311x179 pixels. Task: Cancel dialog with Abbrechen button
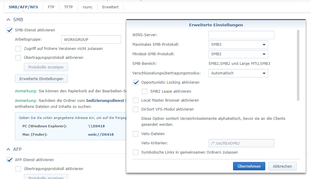coord(282,166)
